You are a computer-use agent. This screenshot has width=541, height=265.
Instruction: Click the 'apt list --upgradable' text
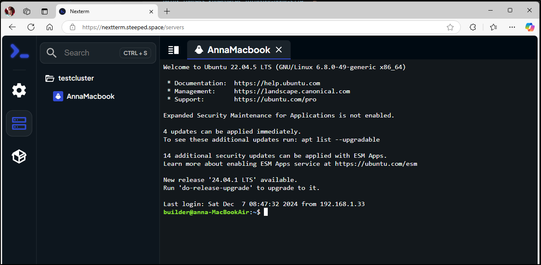point(341,139)
